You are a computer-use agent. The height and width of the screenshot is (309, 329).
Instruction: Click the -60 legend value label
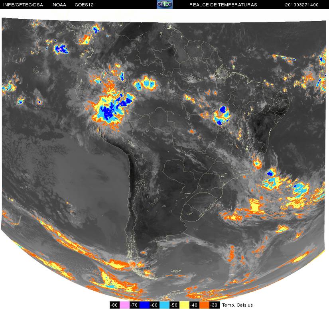154,305
